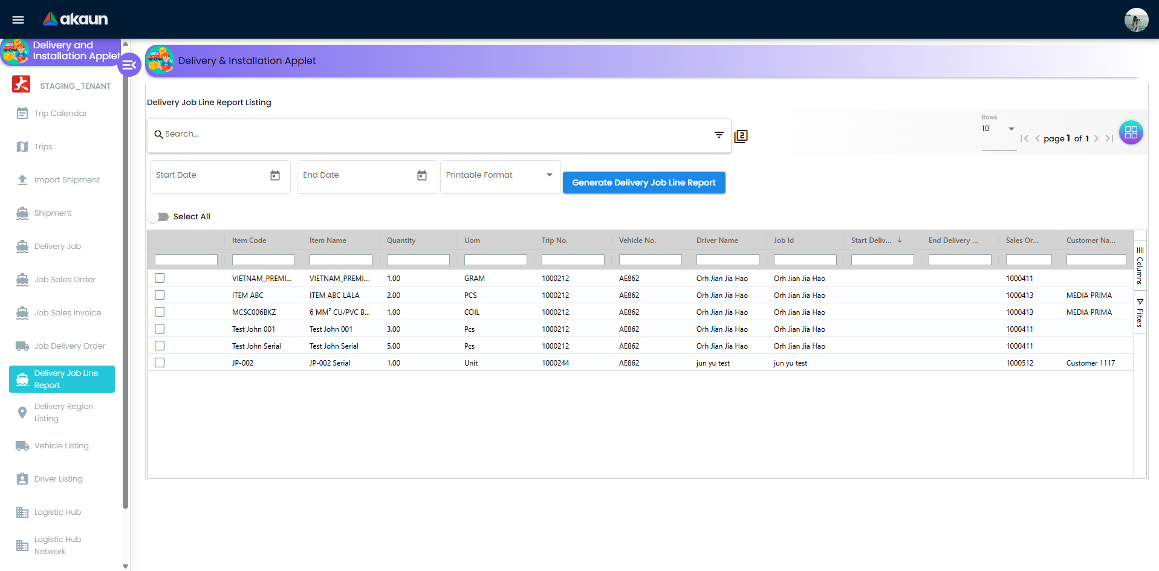Tick the checkbox on the JP-002 row
Viewport: 1159px width, 571px height.
click(160, 363)
